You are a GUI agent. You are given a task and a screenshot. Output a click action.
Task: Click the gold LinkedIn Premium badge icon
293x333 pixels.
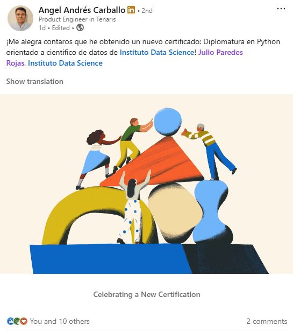point(131,10)
